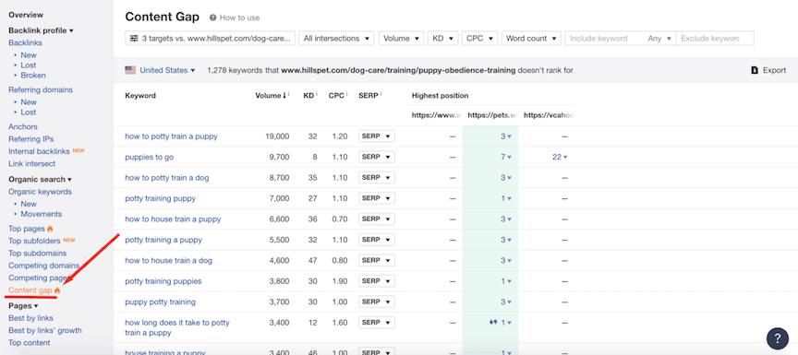Click the 19,000 volume cell
The height and width of the screenshot is (355, 798).
[277, 136]
